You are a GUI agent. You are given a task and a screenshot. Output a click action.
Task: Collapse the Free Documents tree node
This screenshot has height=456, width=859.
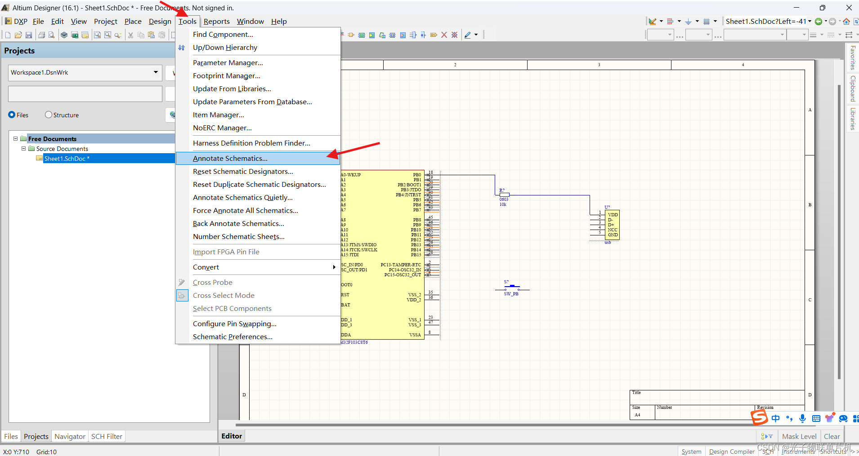[15, 139]
